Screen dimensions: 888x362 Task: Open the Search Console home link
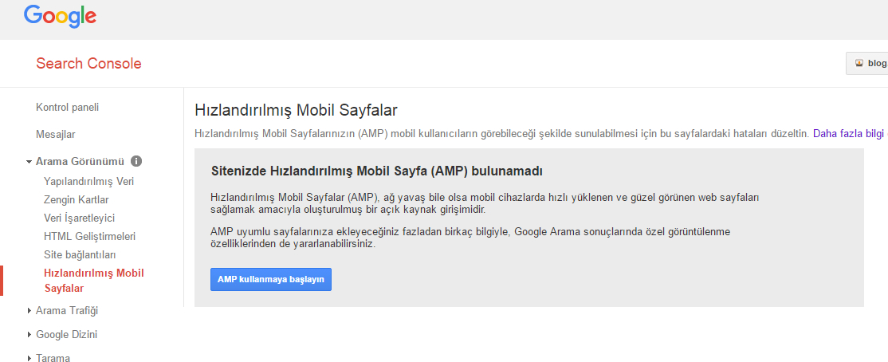88,64
